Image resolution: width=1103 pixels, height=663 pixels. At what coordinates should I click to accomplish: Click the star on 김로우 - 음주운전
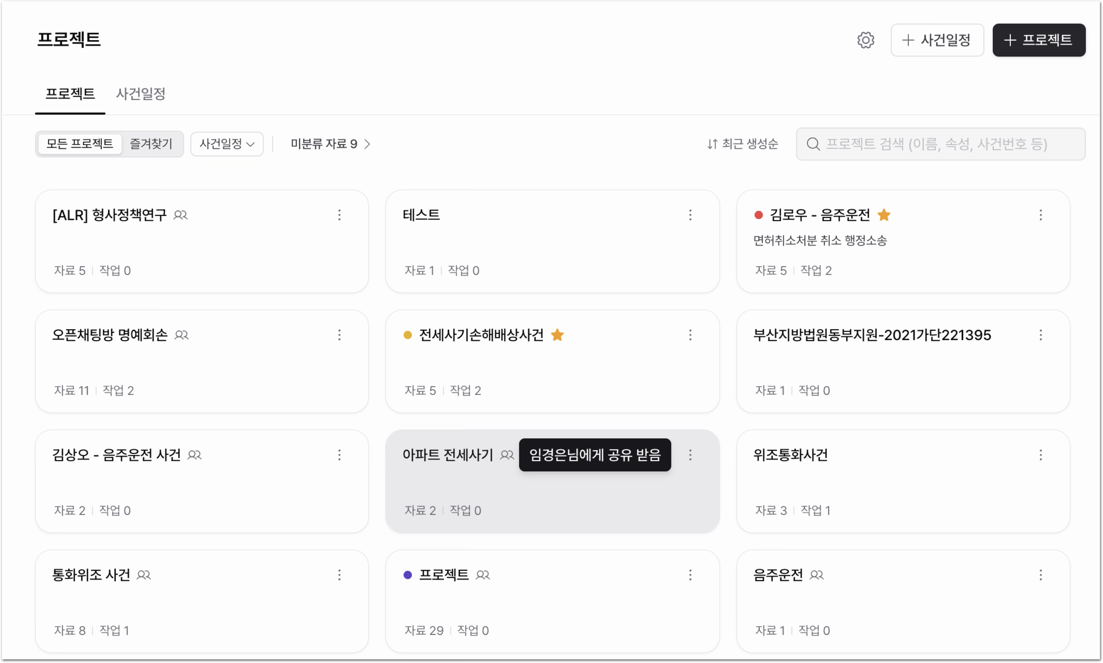point(884,215)
